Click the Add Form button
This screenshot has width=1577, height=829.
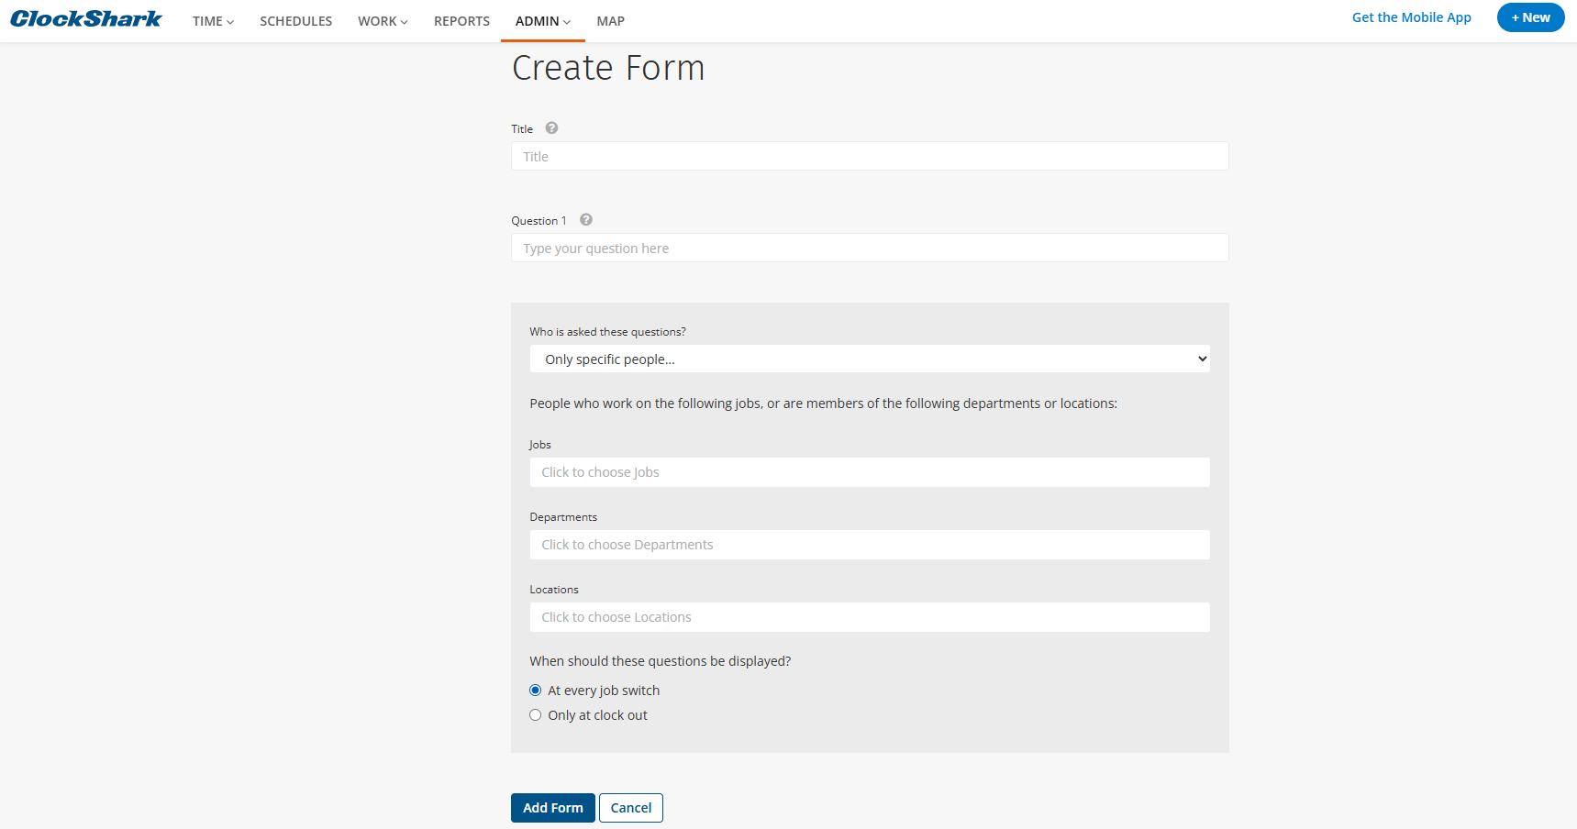point(552,808)
